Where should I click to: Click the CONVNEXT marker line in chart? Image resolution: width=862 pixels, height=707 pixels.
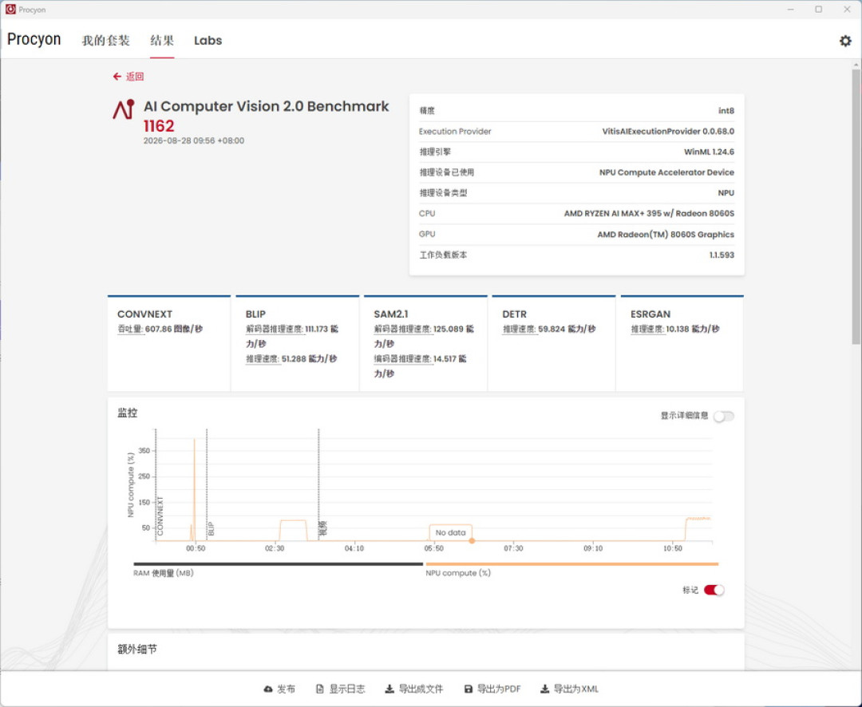pyautogui.click(x=156, y=484)
